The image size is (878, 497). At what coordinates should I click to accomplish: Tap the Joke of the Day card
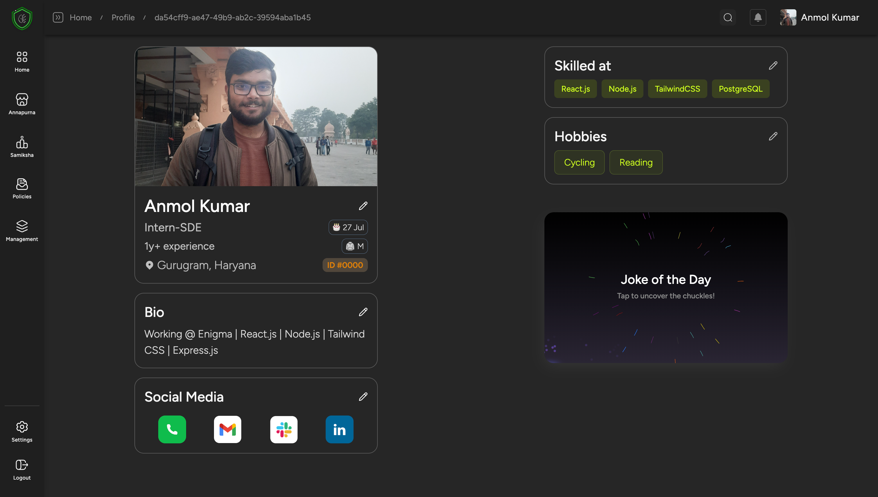(x=665, y=287)
